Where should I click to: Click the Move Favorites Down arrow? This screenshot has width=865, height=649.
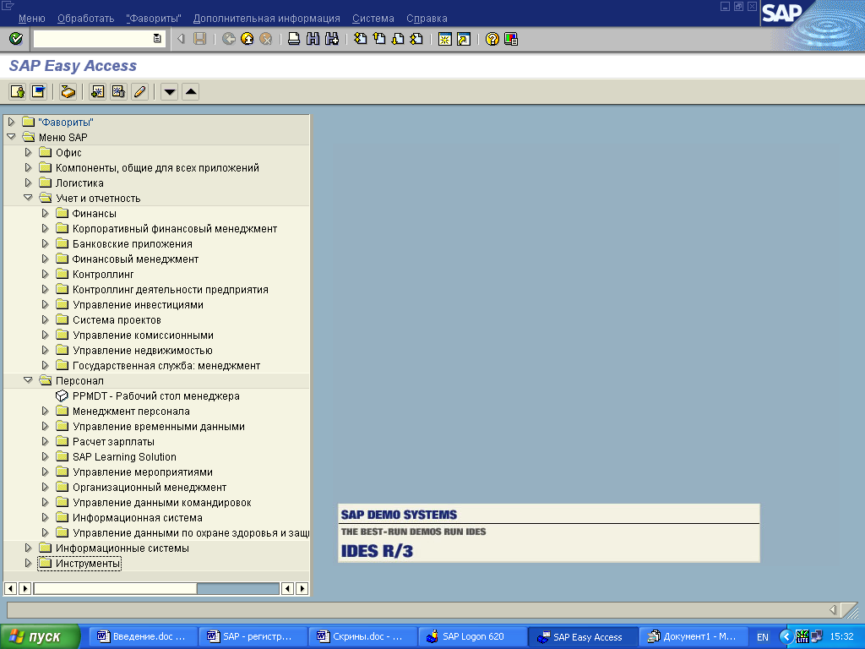tap(169, 91)
